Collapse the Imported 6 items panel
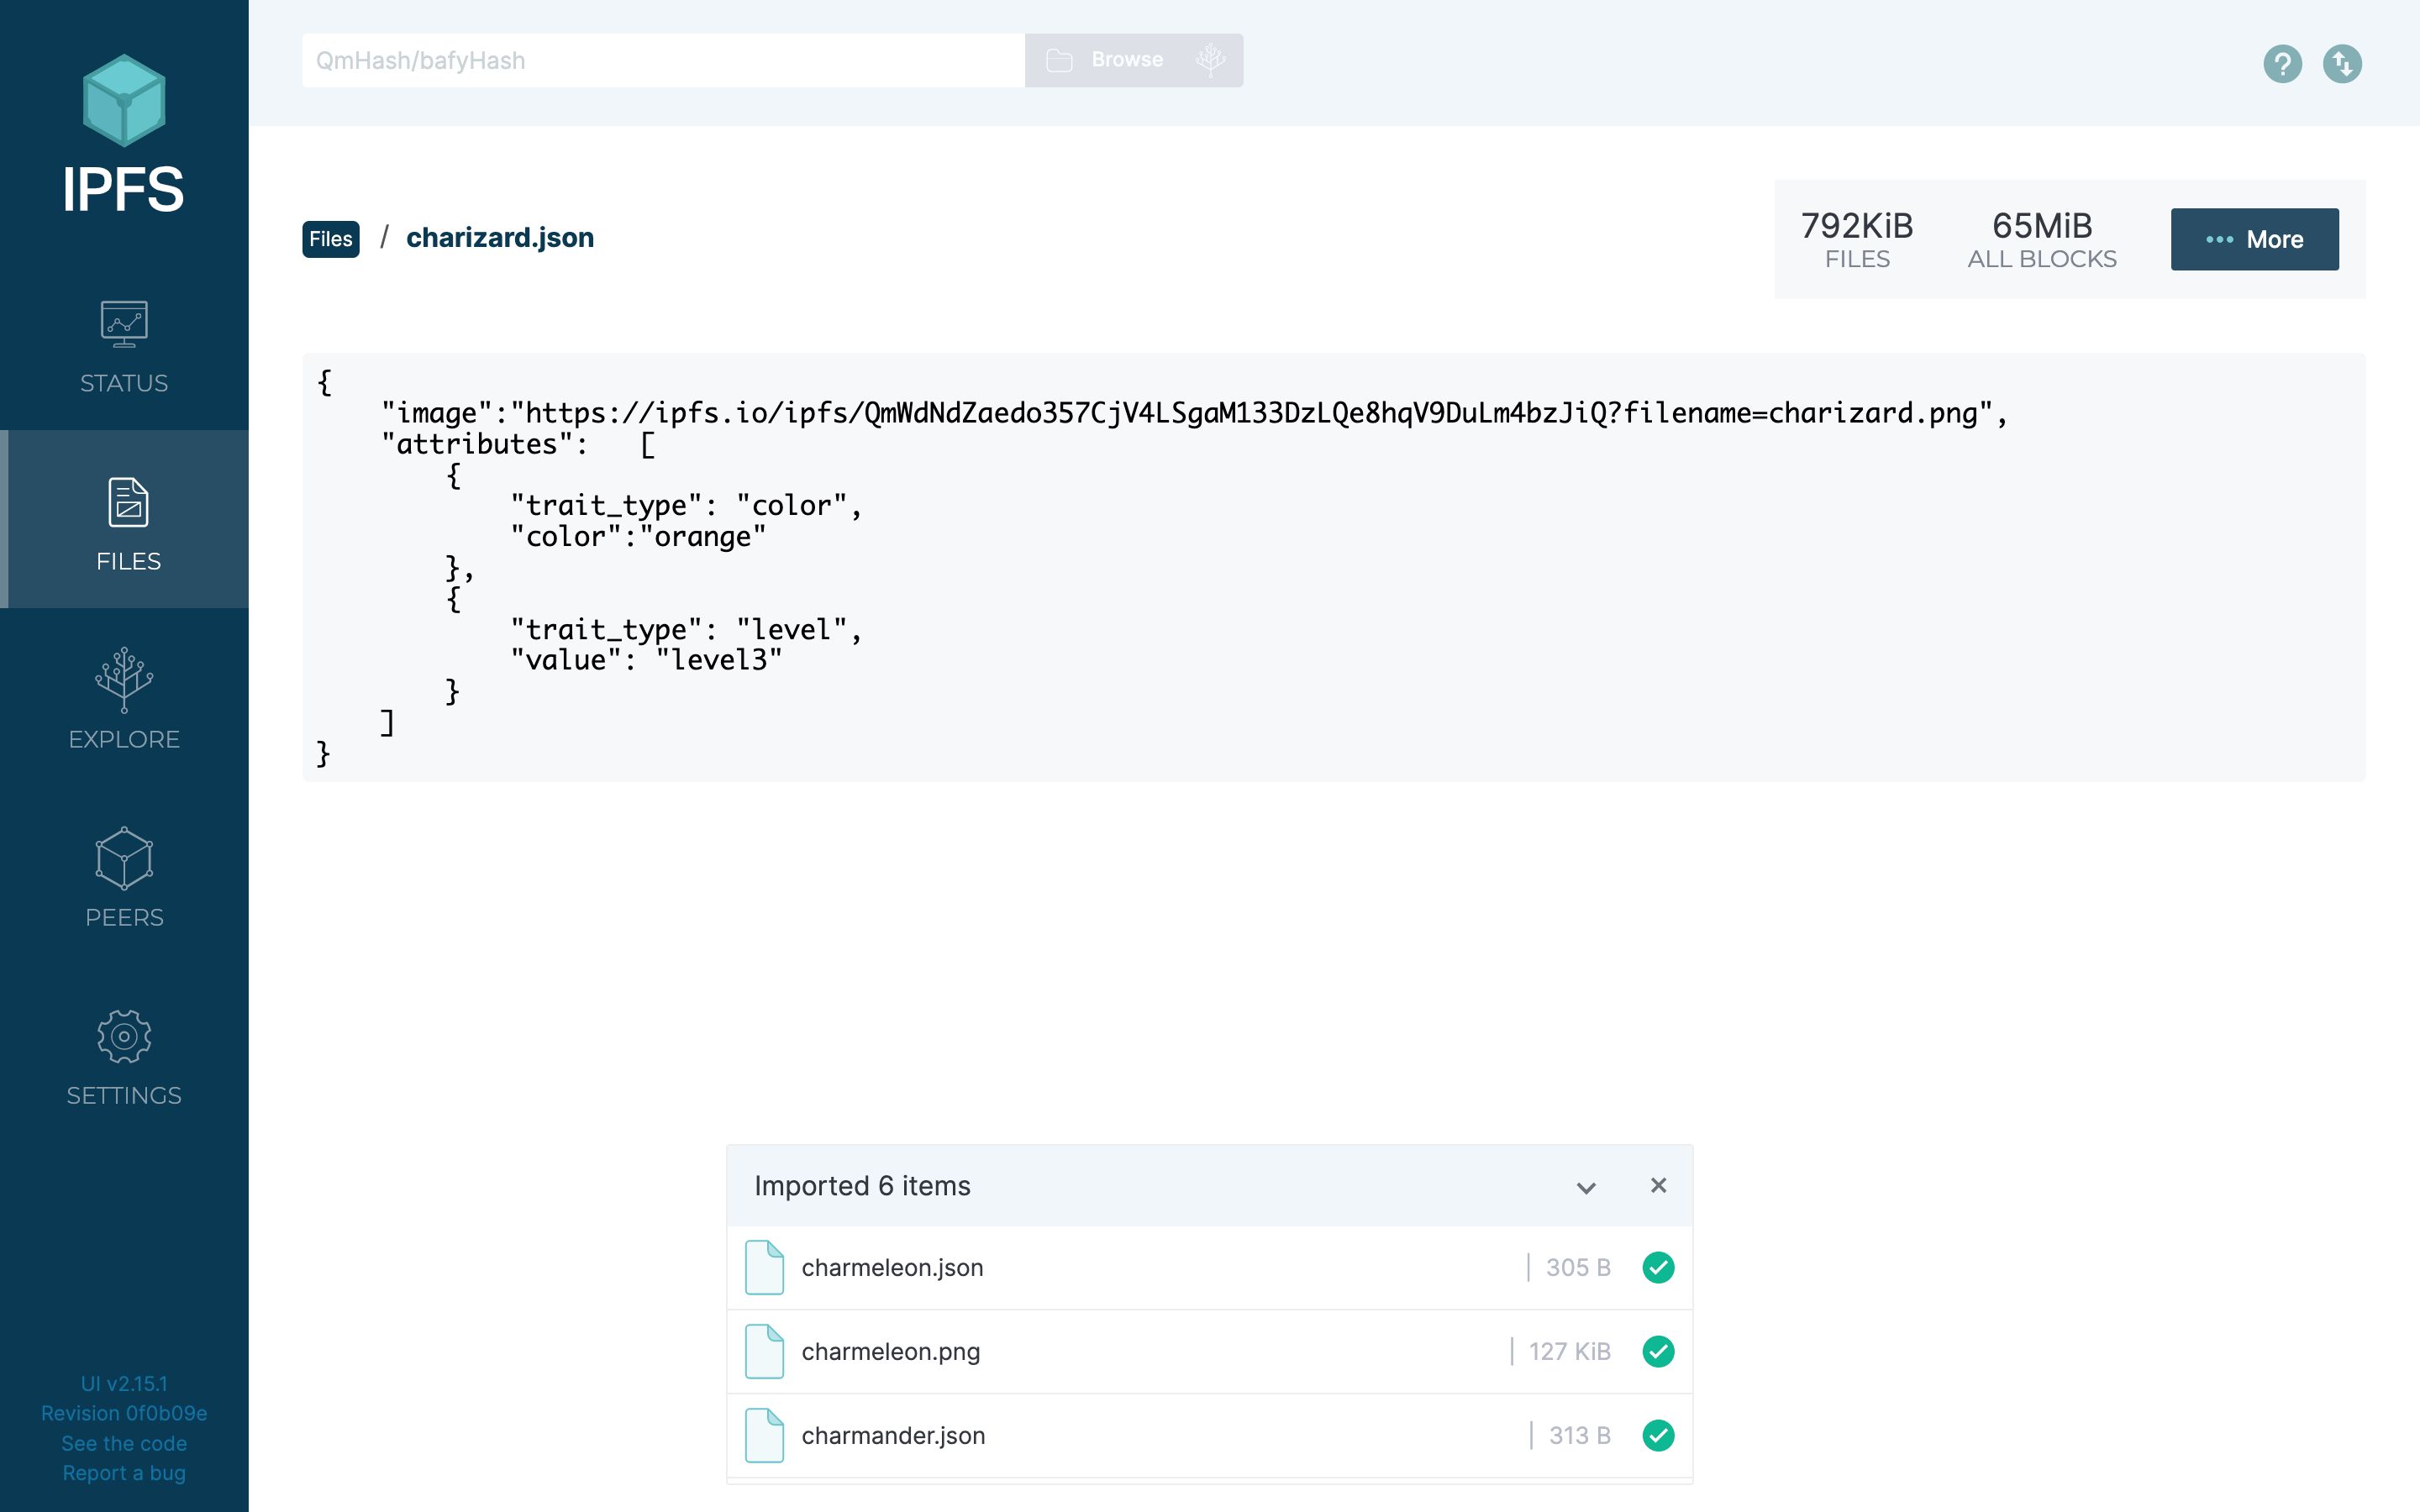The height and width of the screenshot is (1512, 2420). point(1586,1187)
